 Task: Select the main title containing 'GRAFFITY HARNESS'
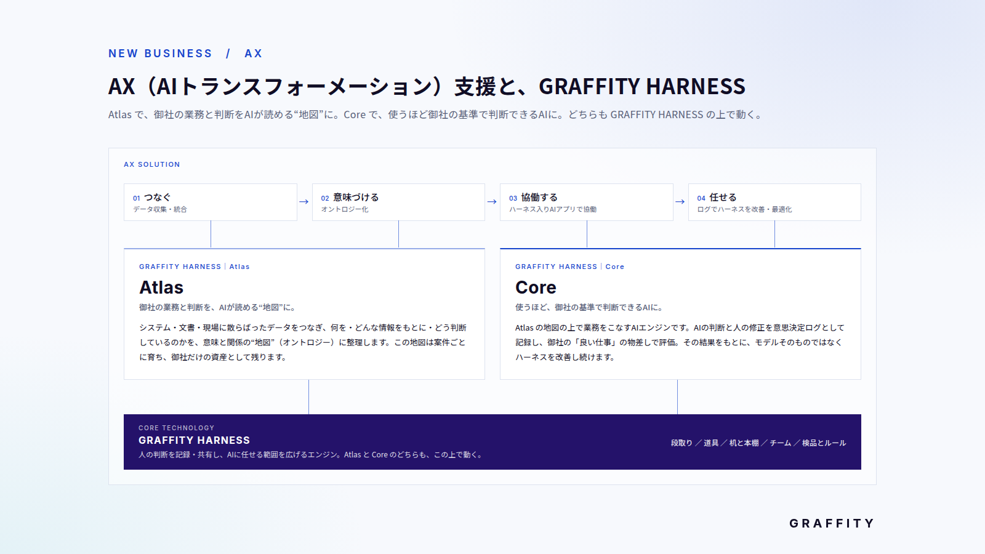tap(427, 87)
